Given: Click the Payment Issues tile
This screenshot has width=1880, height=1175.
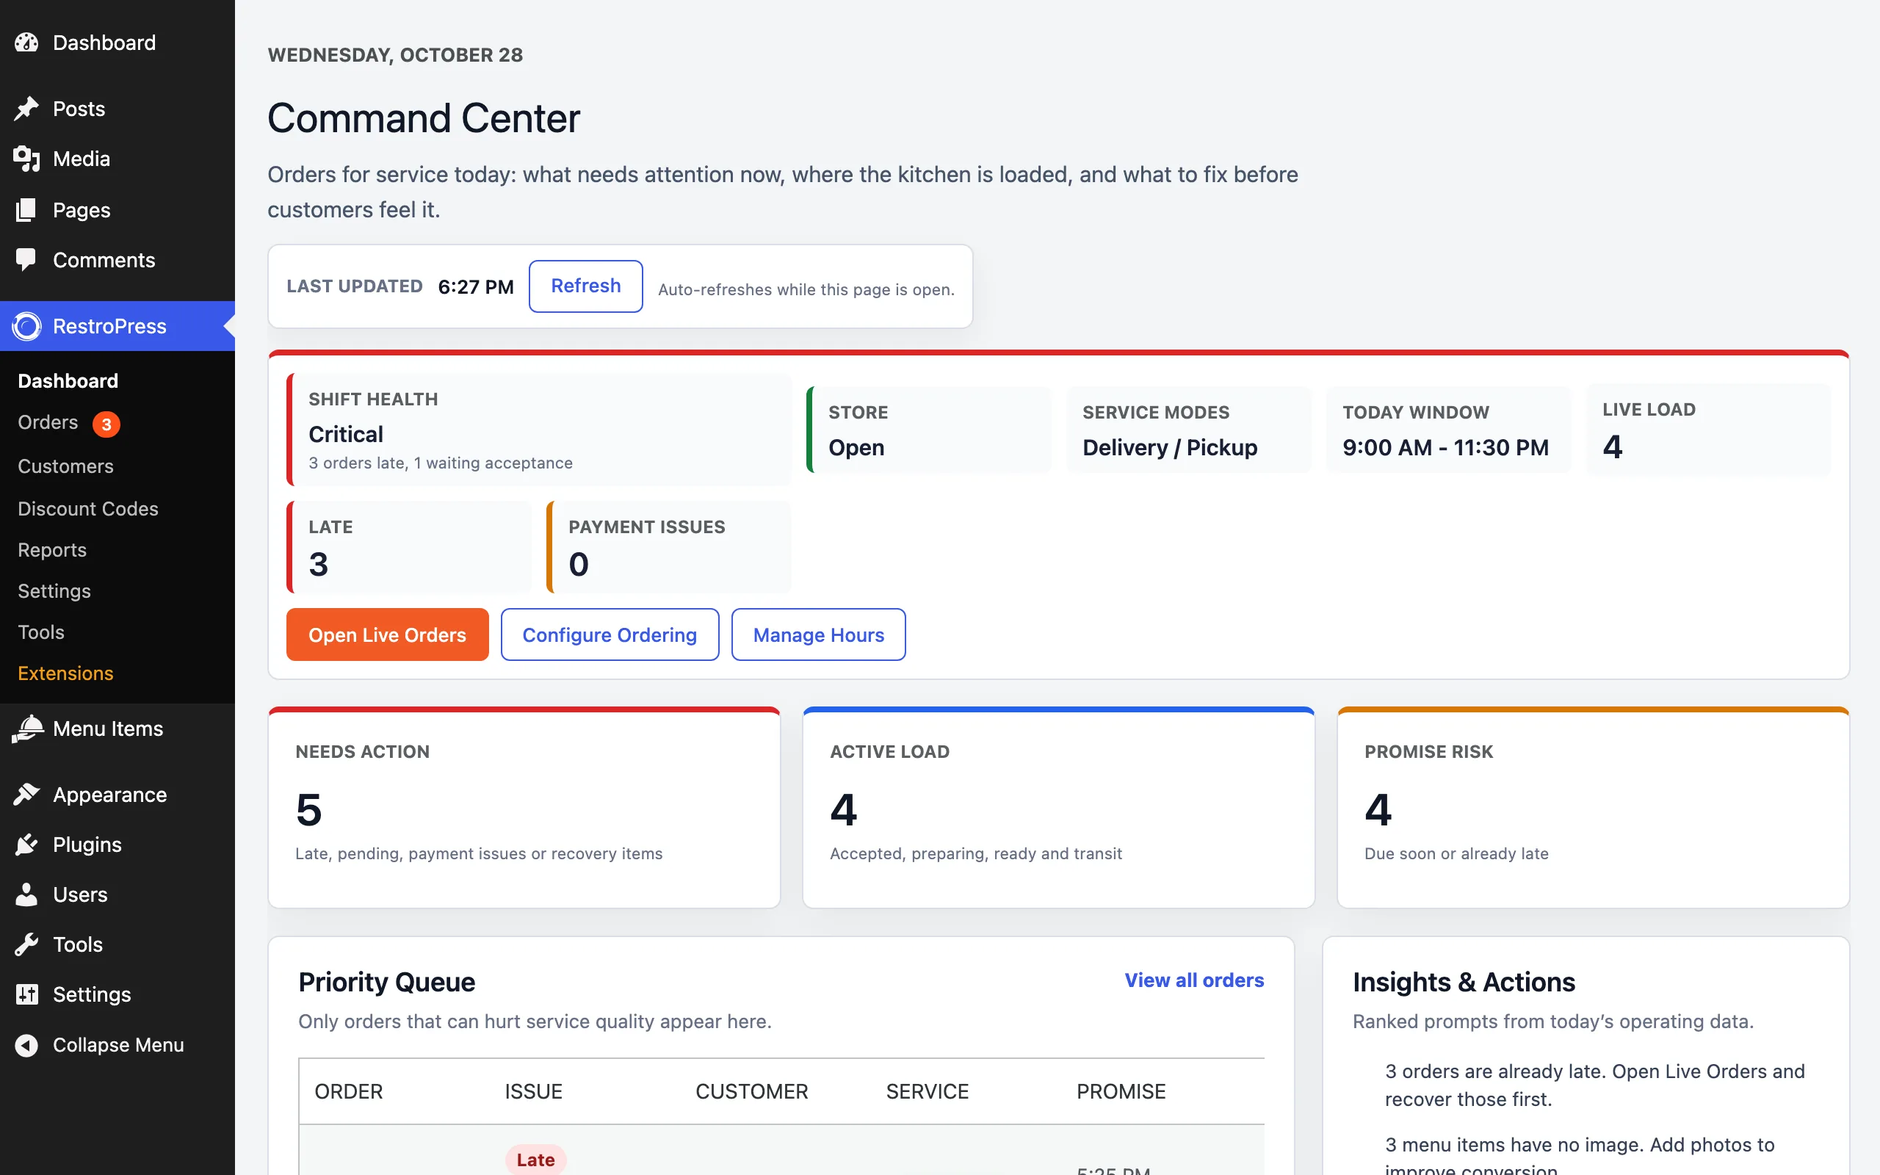Looking at the screenshot, I should pyautogui.click(x=669, y=547).
